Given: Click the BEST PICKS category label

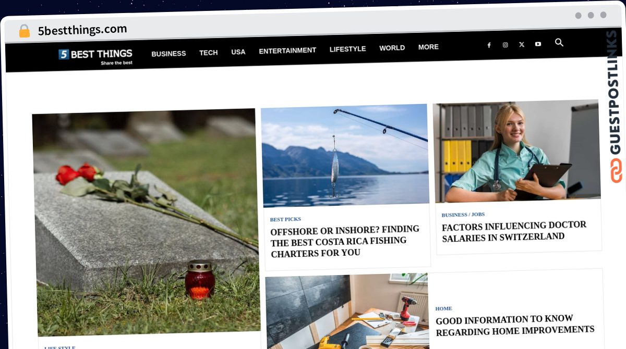Looking at the screenshot, I should pos(285,219).
